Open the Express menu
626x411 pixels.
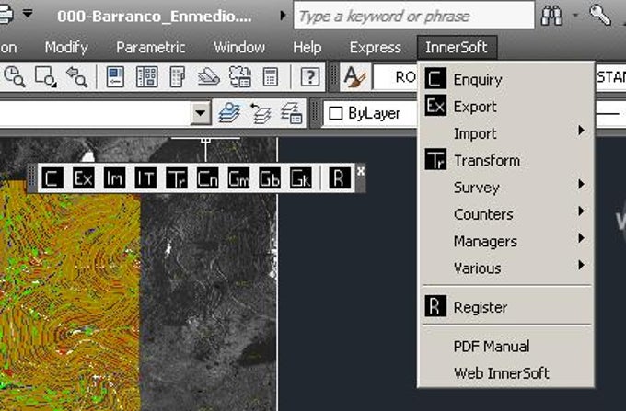coord(376,48)
